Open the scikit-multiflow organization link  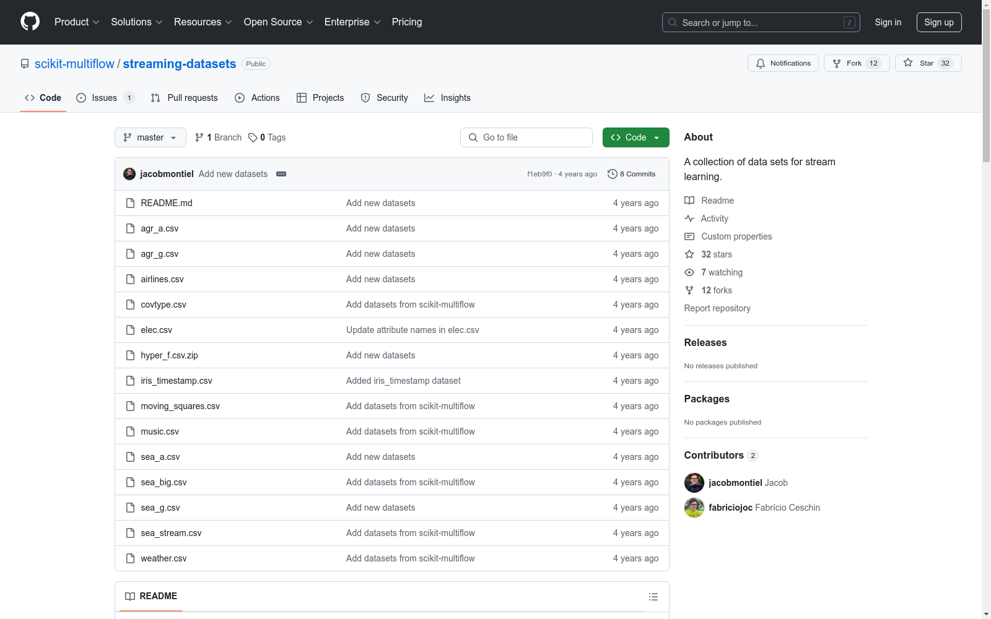[74, 64]
